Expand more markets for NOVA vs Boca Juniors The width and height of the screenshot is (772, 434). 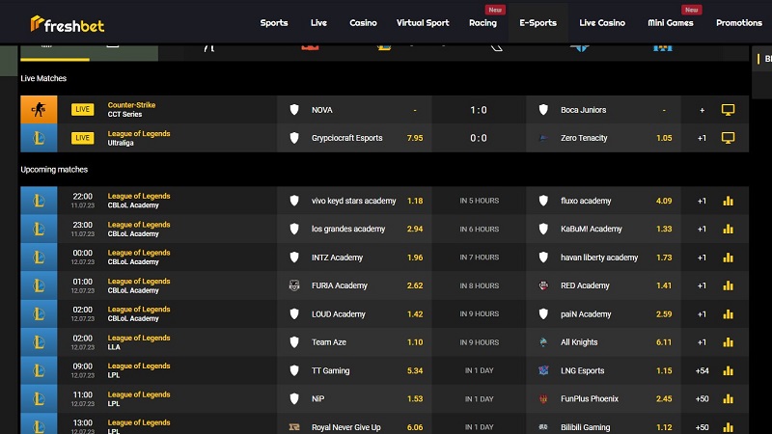(703, 110)
